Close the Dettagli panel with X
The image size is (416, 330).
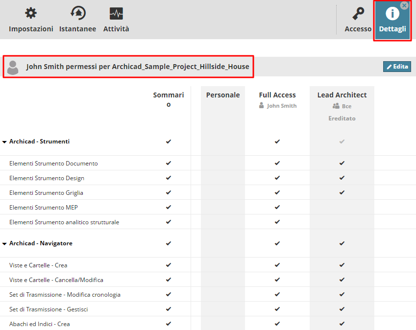click(404, 5)
